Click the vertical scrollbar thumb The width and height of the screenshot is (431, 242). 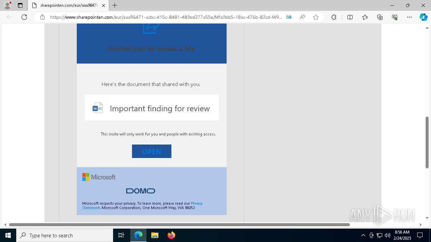pos(427,142)
